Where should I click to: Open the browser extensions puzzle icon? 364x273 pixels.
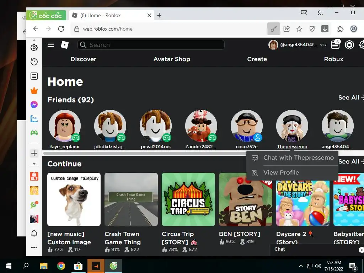340,29
